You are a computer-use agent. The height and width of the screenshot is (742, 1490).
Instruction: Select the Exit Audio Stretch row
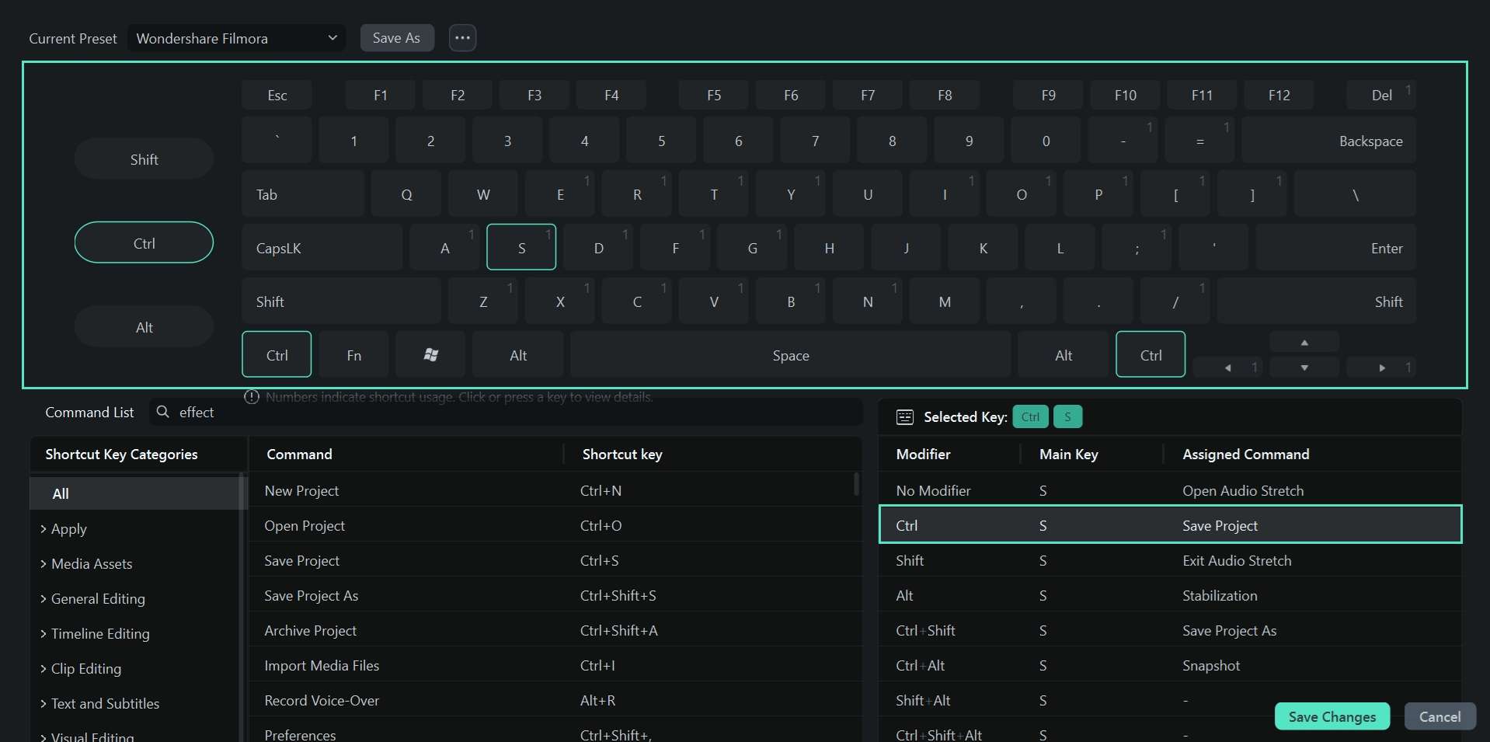click(1170, 560)
